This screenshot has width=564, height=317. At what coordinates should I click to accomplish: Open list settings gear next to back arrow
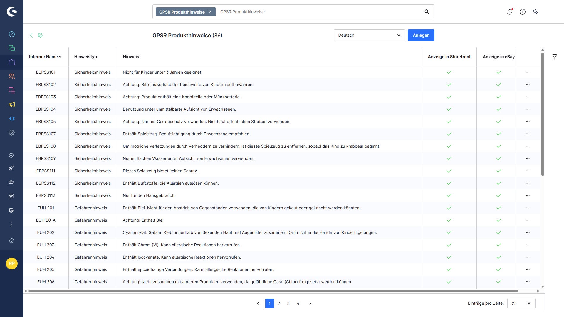40,35
